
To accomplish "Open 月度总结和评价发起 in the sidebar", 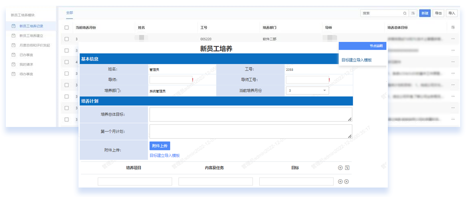I will [x=35, y=45].
